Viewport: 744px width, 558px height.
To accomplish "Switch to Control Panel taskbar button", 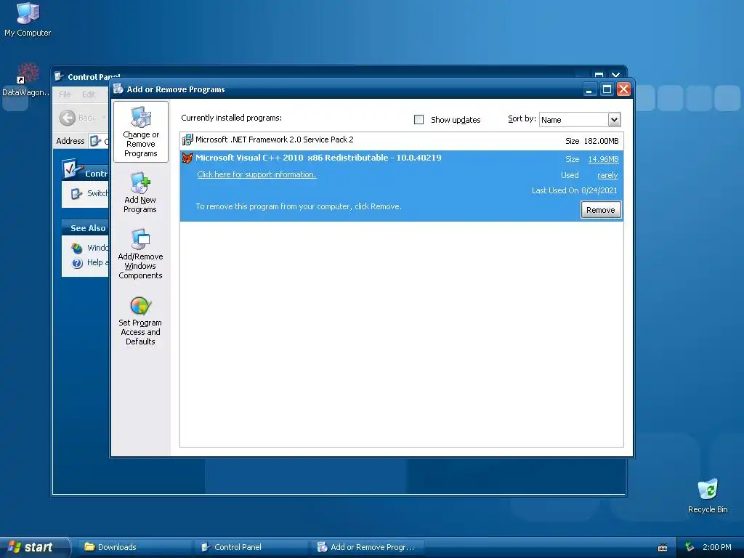I will click(x=251, y=547).
